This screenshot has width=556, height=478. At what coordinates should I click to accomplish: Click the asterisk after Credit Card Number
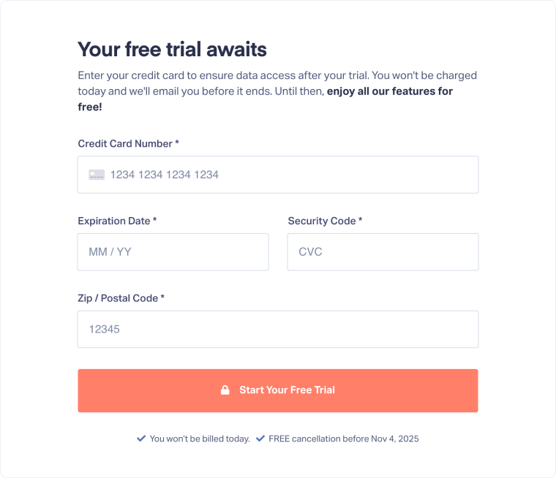177,144
